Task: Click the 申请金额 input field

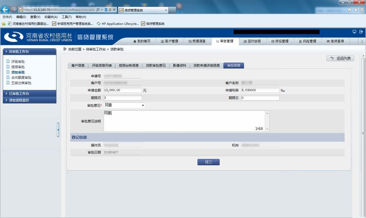Action: click(x=123, y=90)
